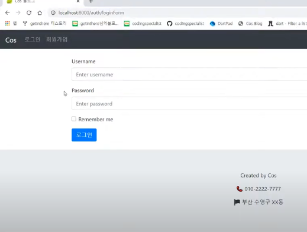This screenshot has height=232, width=307.
Task: Click the Created by Cos footer text
Action: [258, 176]
